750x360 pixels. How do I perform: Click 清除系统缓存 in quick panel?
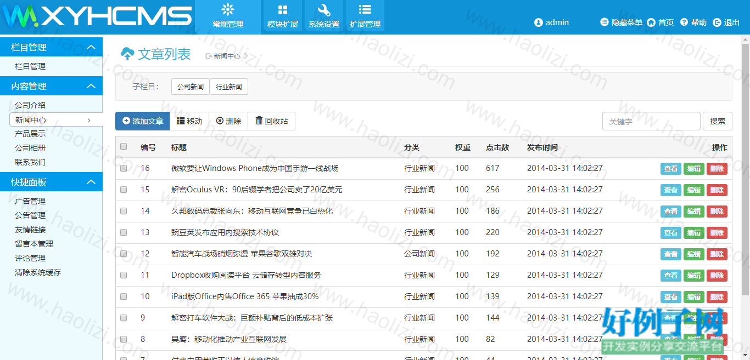point(38,272)
